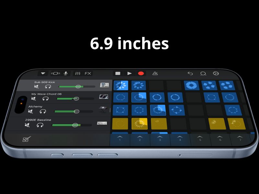Switch to Tracks view icon

(55, 73)
